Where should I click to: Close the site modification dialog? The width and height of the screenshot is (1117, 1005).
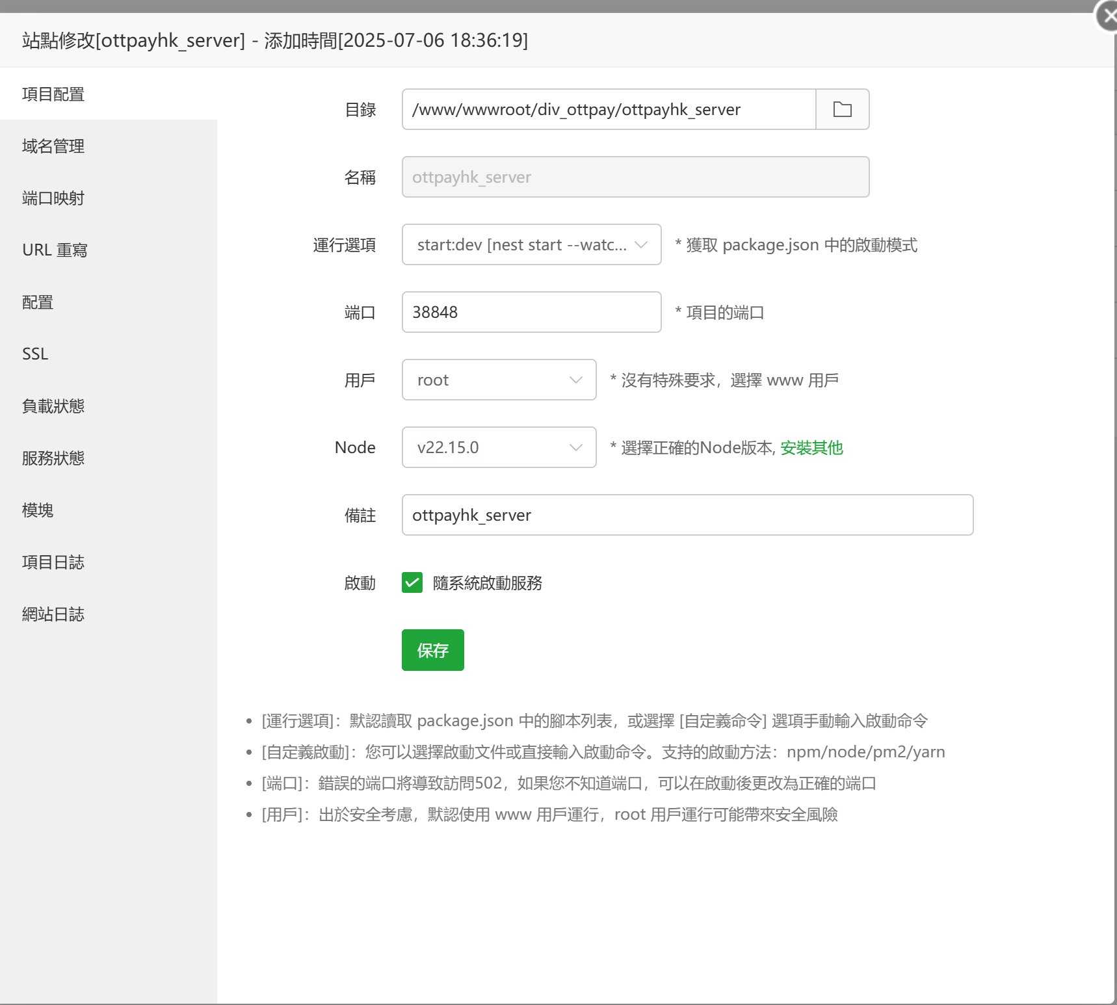[x=1107, y=16]
